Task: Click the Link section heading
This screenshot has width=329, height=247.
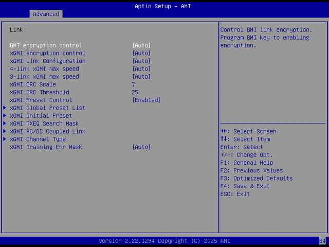Action: (x=16, y=30)
